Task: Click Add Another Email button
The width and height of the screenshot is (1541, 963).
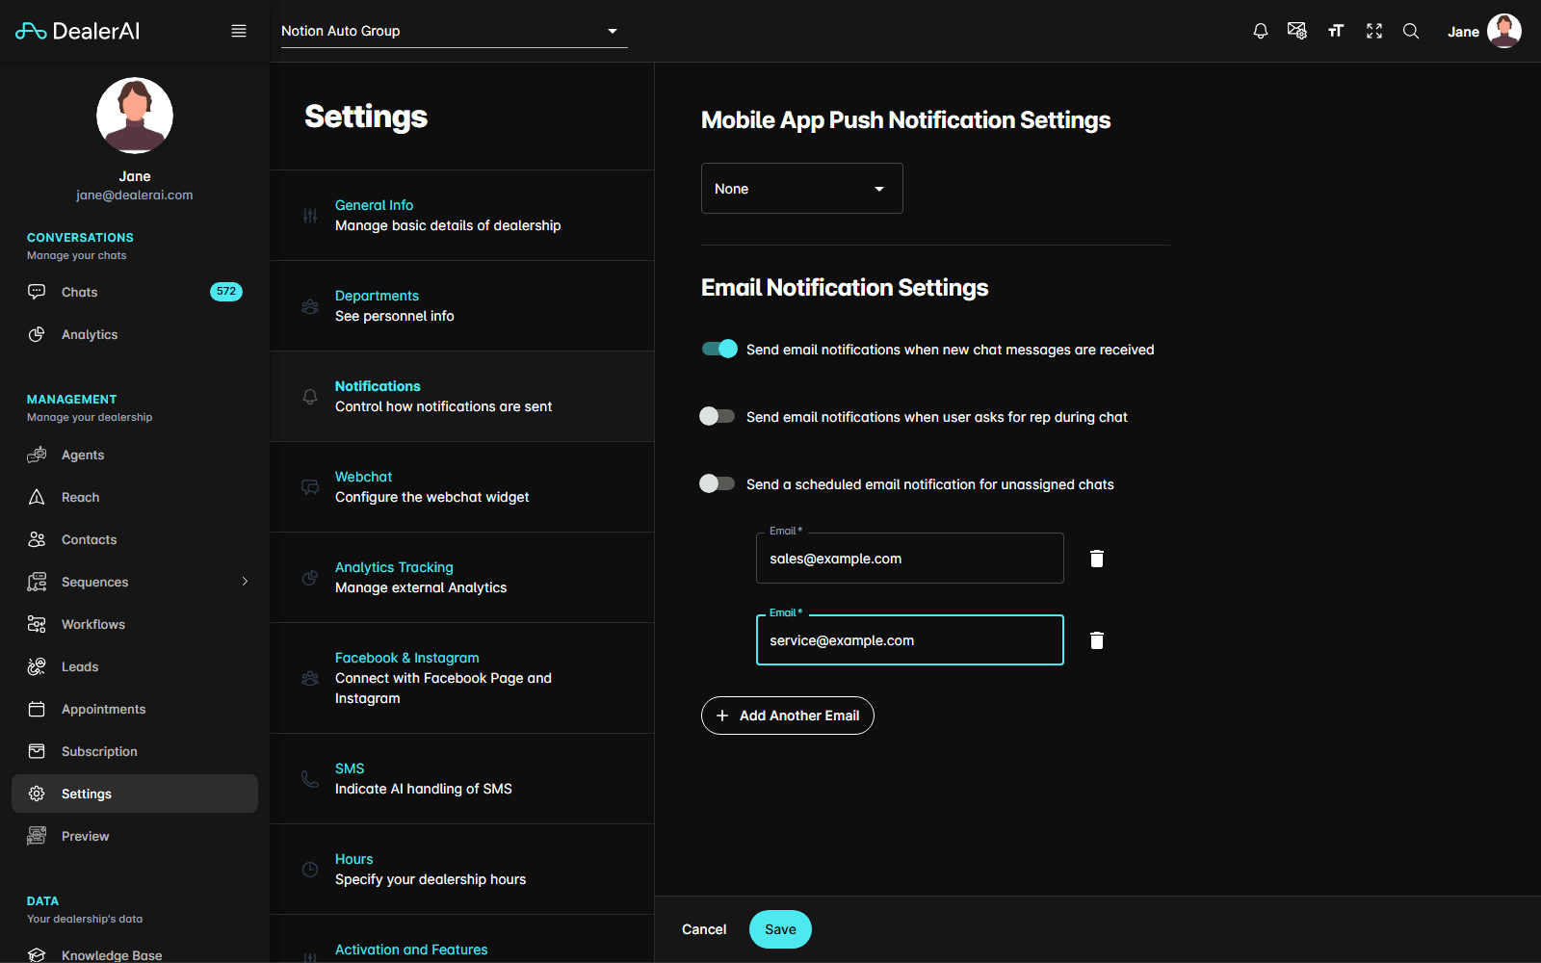Action: click(788, 716)
